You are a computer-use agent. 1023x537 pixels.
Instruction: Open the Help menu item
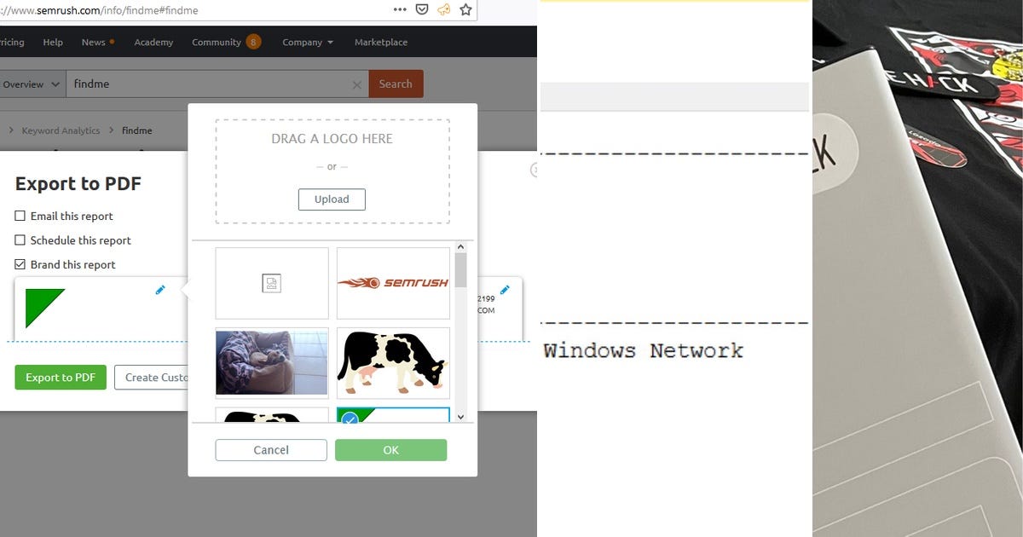(53, 42)
